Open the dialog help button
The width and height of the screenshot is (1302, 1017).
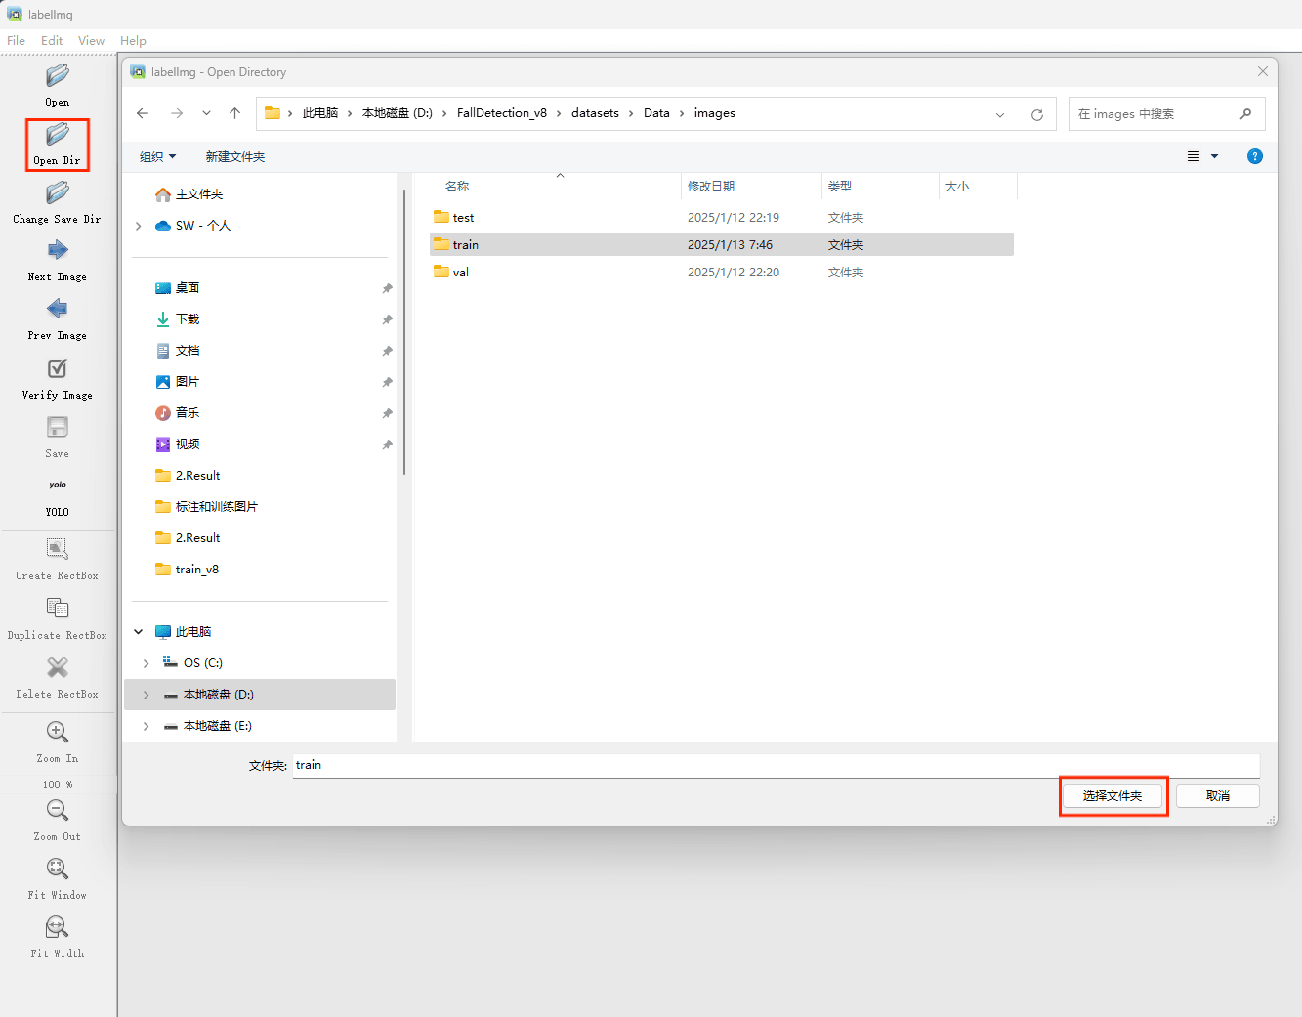coord(1255,156)
